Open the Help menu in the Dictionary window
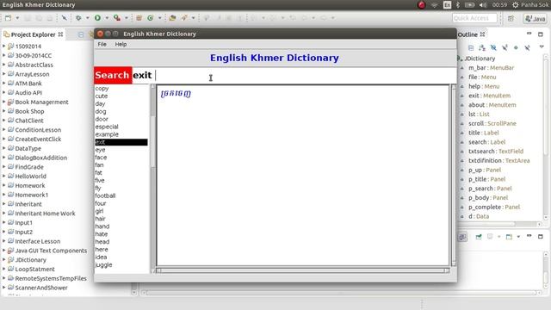The width and height of the screenshot is (551, 310). coord(121,44)
